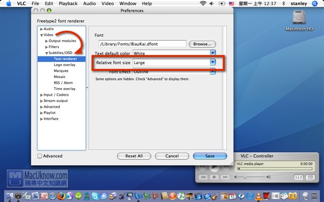Screen dimensions: 324x202
Task: Expand the Filters node
Action: (x=46, y=47)
